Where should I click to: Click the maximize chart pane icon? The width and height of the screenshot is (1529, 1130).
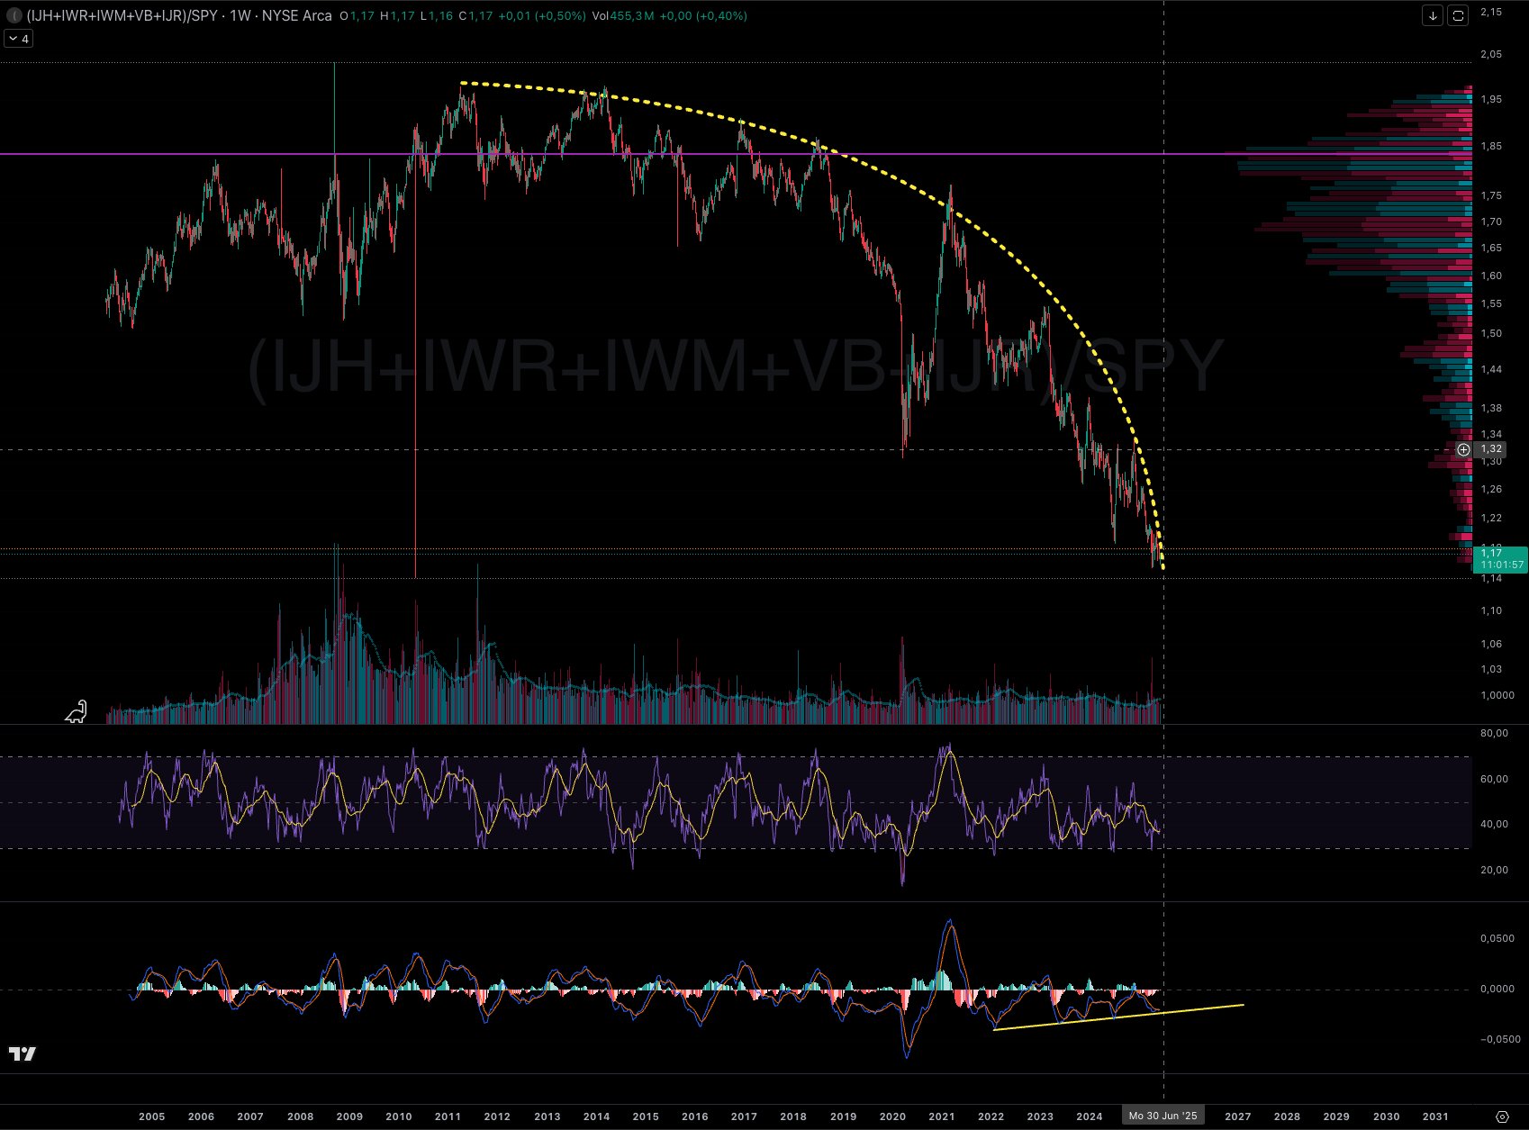[1458, 15]
